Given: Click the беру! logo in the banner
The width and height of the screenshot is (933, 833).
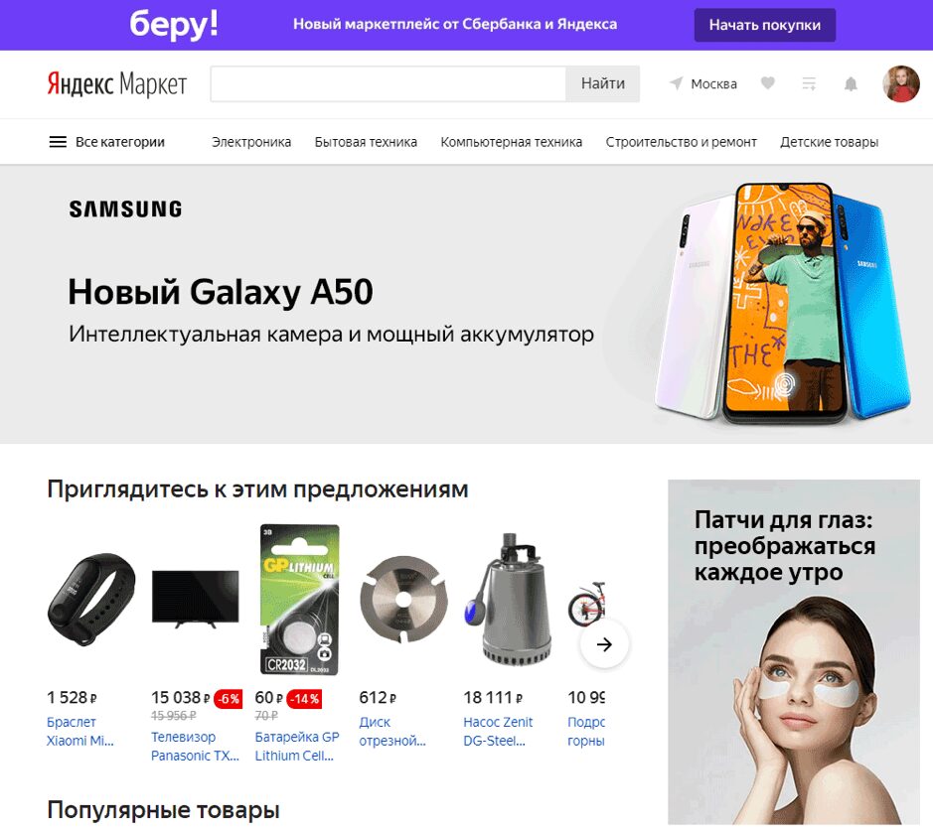Looking at the screenshot, I should click(174, 25).
